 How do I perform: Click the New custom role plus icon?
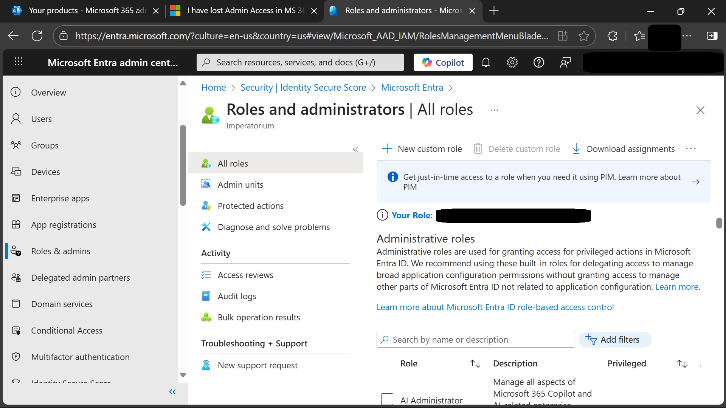(387, 149)
